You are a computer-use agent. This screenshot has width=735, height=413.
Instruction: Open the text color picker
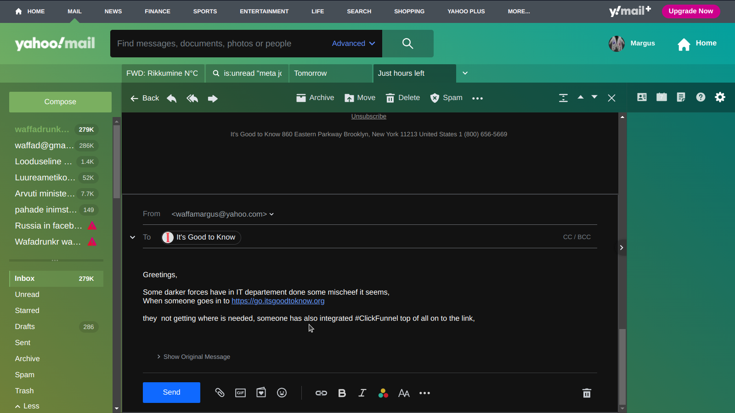tap(383, 393)
